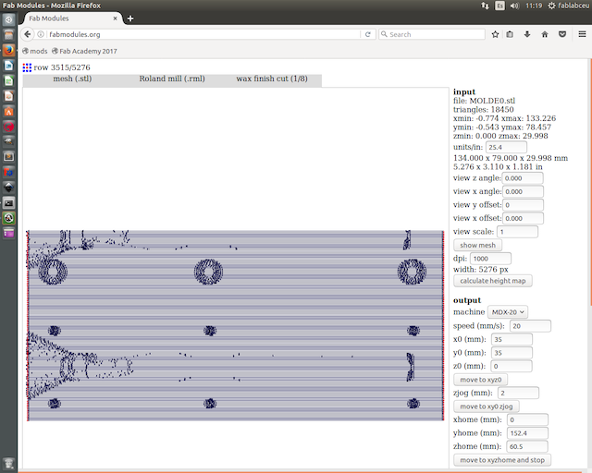592x473 pixels.
Task: Click the dpi input field
Action: click(490, 259)
